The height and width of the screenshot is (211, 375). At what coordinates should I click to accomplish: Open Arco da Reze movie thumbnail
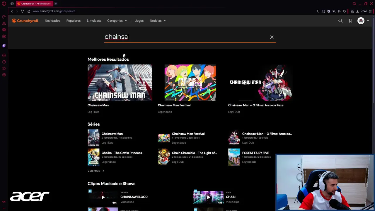(260, 83)
